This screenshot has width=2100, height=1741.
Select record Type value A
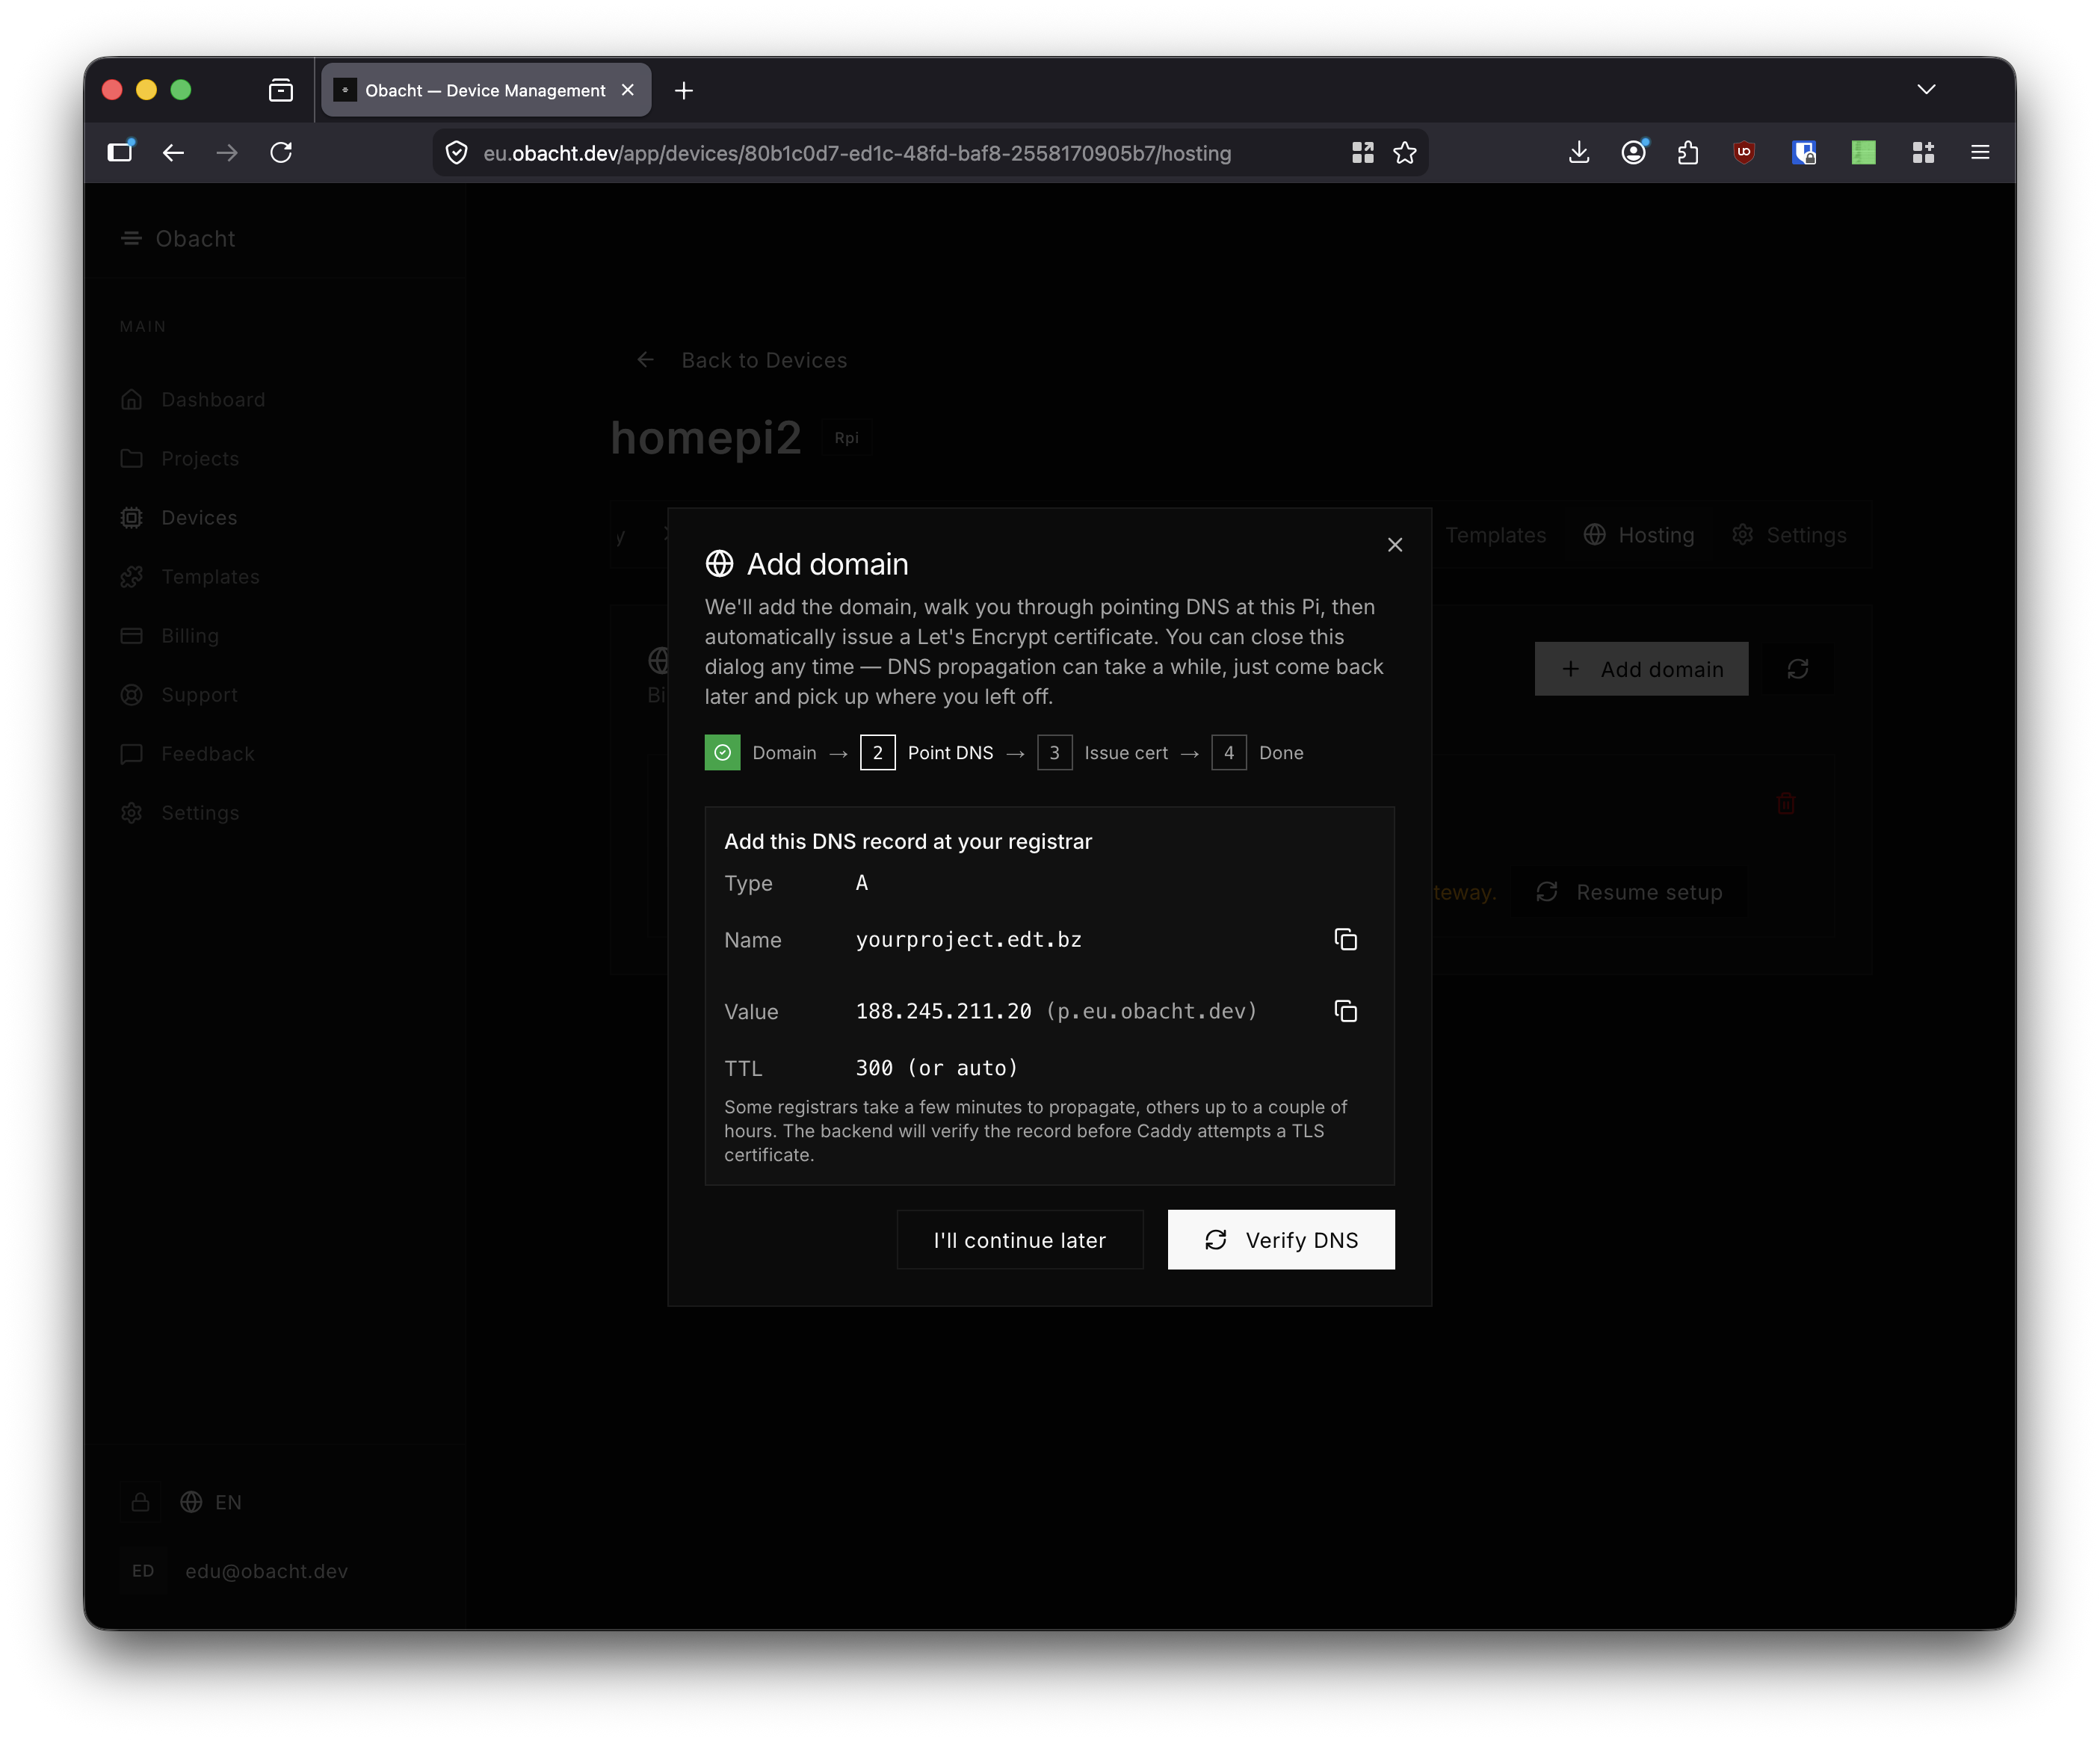coord(862,883)
